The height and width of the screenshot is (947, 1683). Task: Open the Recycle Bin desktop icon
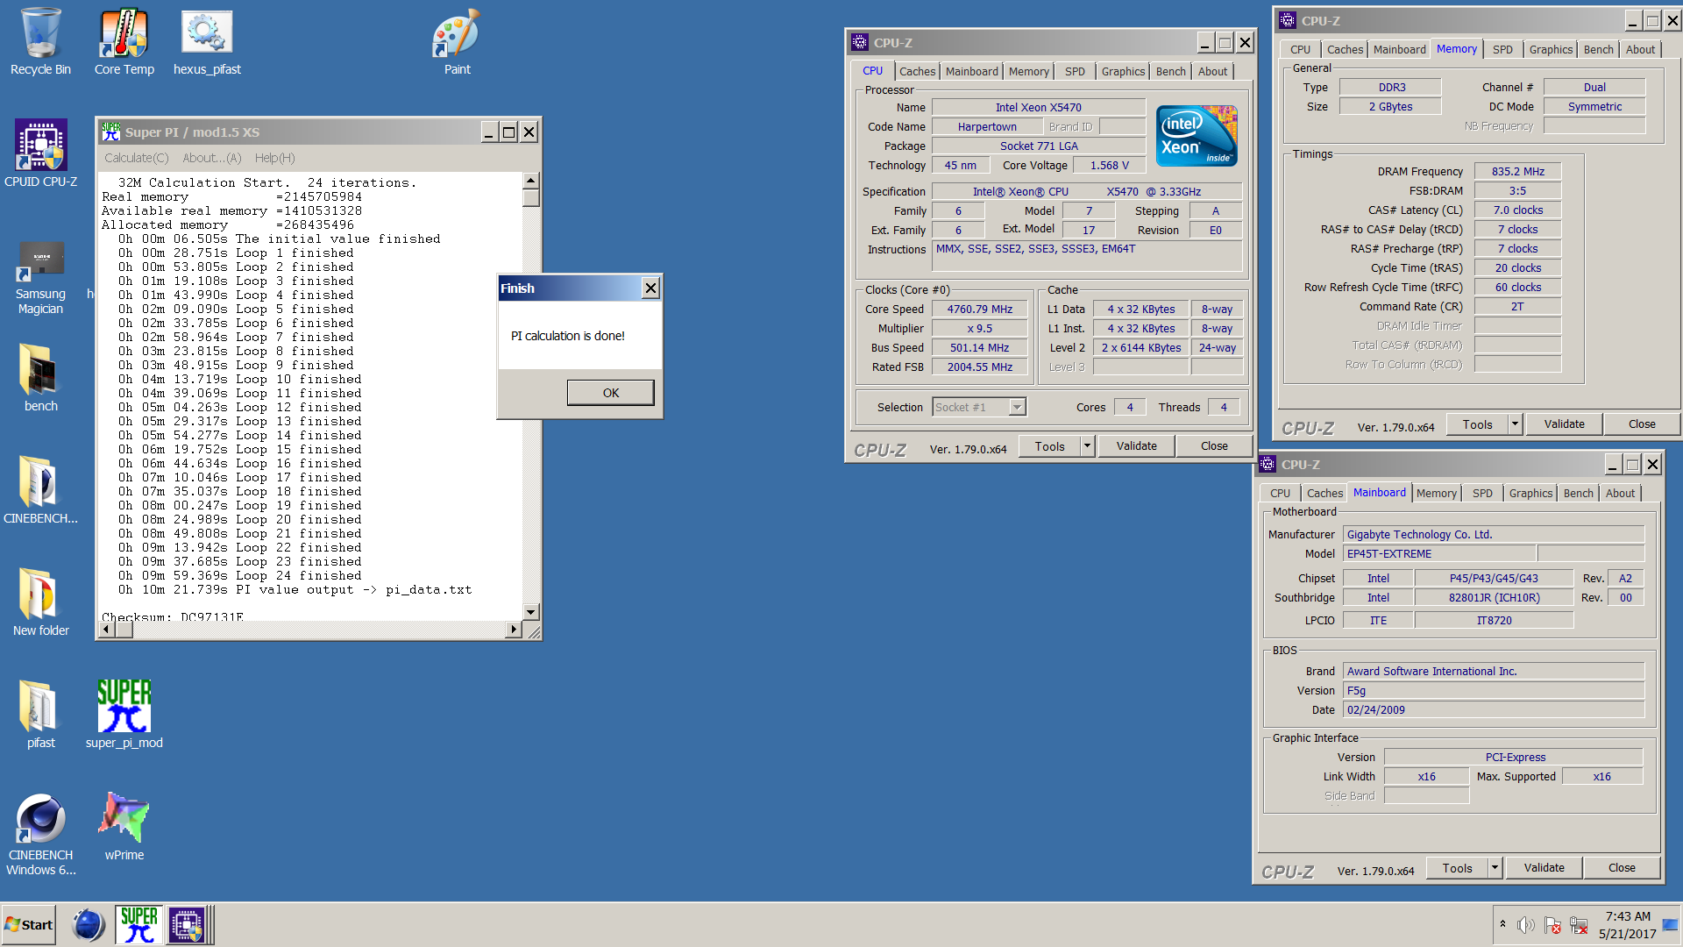point(40,42)
